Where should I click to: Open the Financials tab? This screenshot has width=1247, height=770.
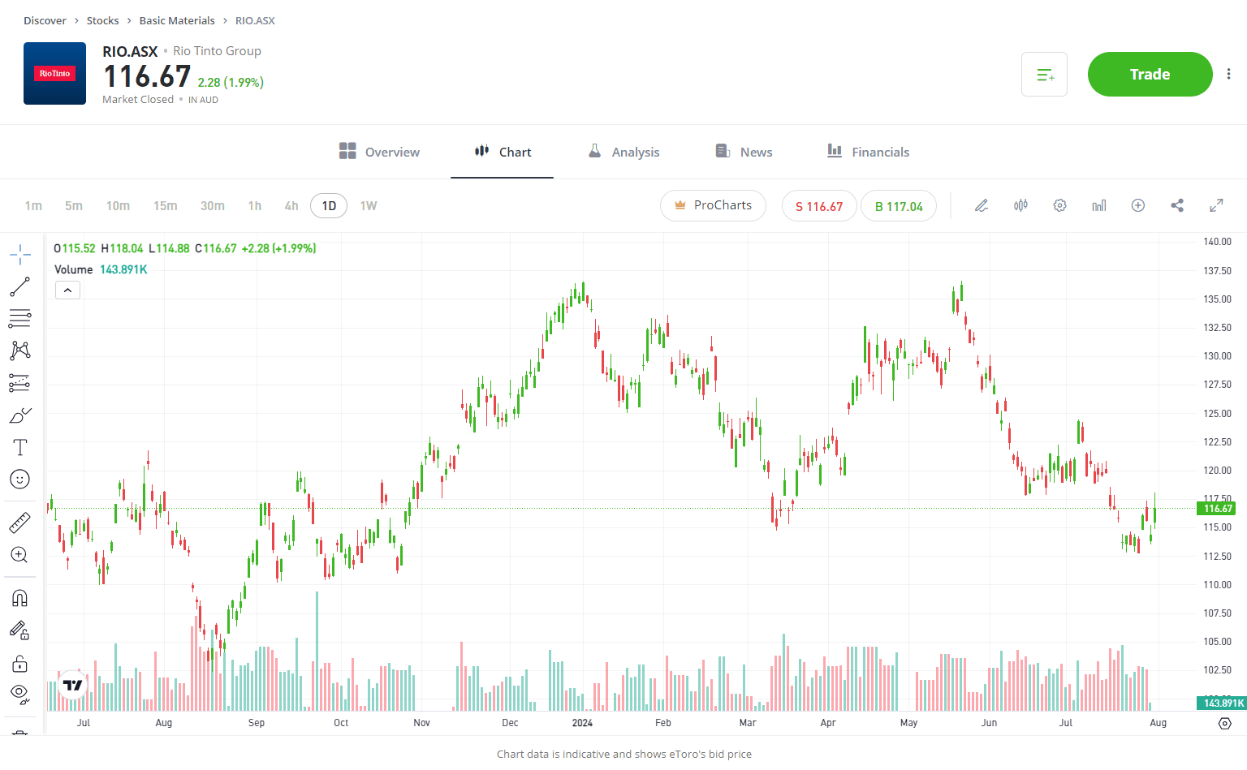pos(868,152)
